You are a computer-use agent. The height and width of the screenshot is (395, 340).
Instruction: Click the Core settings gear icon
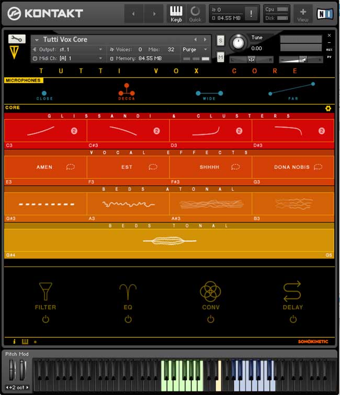coord(328,108)
